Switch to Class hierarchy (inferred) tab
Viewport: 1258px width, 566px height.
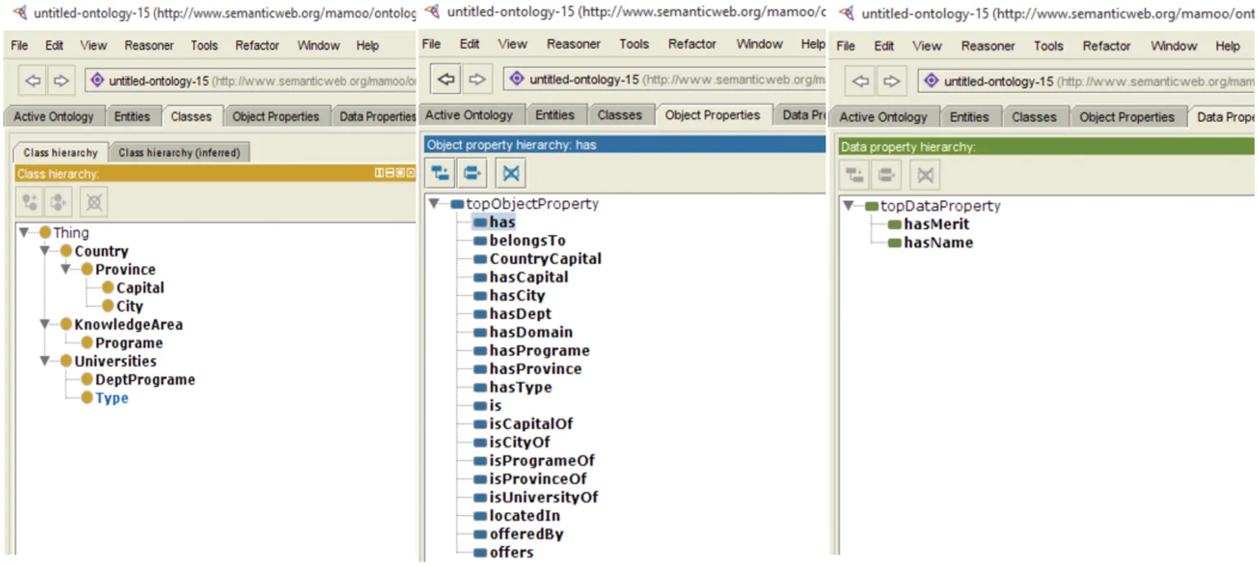tap(179, 152)
